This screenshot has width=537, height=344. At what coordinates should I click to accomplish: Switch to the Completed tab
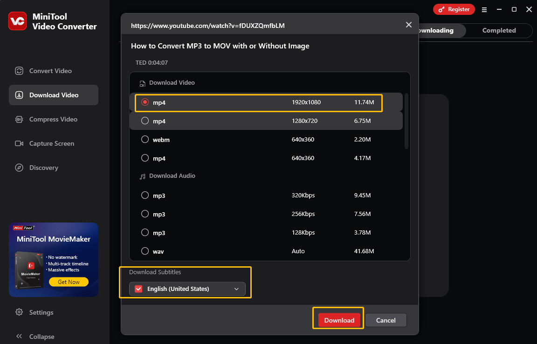499,30
